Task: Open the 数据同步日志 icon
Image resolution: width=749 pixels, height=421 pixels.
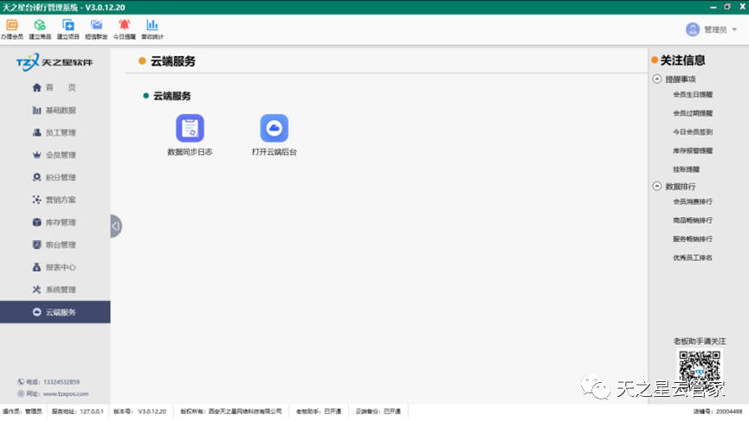Action: coord(190,129)
